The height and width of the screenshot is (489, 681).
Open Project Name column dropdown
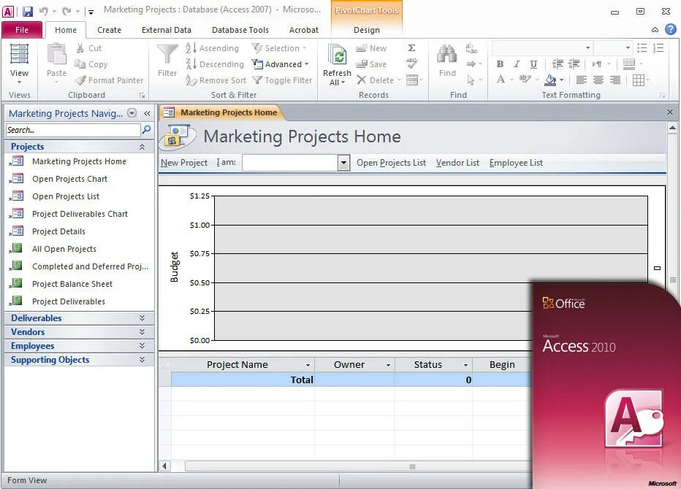pos(308,366)
